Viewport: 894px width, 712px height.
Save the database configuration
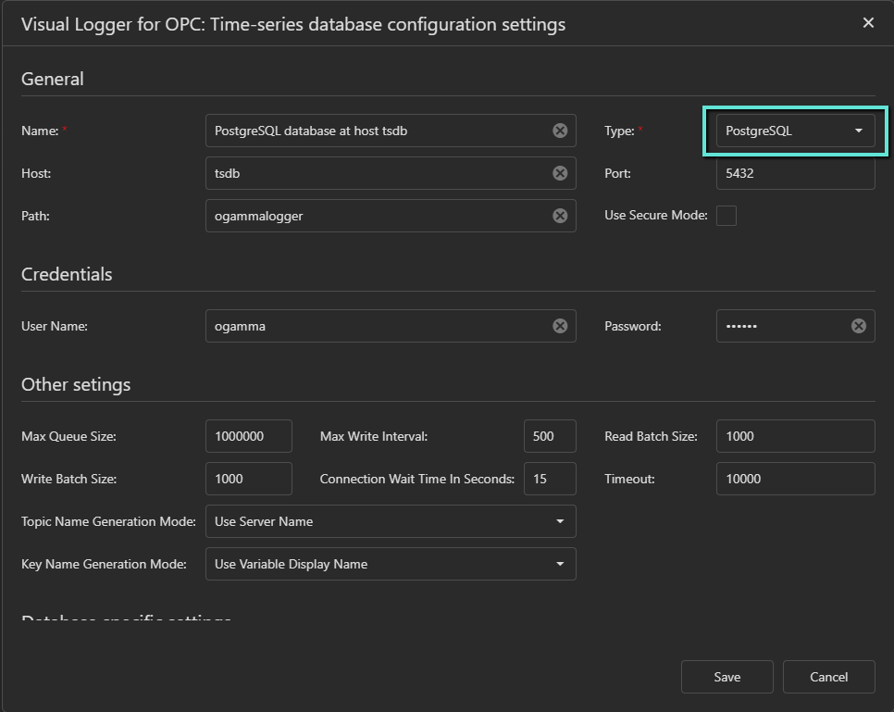[726, 677]
